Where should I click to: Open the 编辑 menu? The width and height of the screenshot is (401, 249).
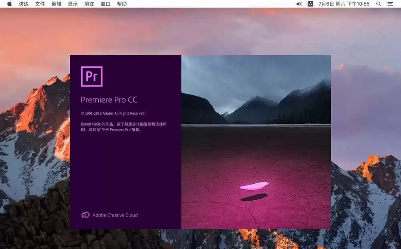[x=57, y=4]
